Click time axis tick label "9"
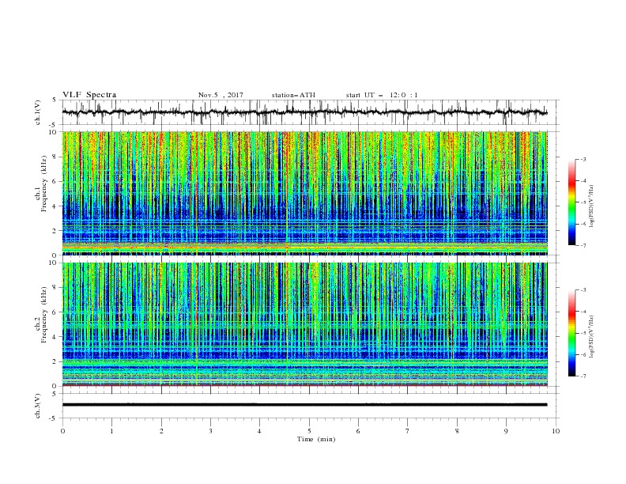 pos(506,431)
